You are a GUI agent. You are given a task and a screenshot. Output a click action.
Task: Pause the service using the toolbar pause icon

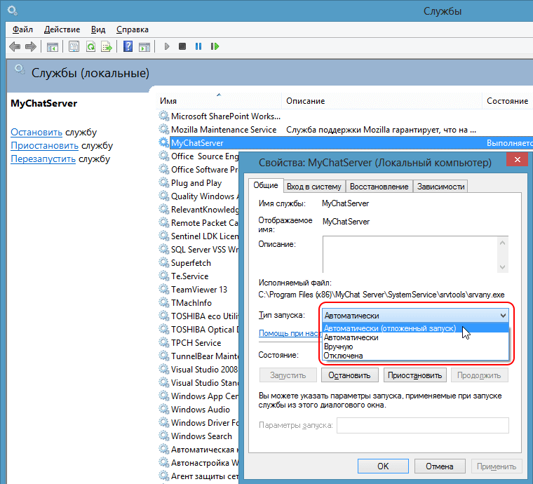click(x=198, y=47)
